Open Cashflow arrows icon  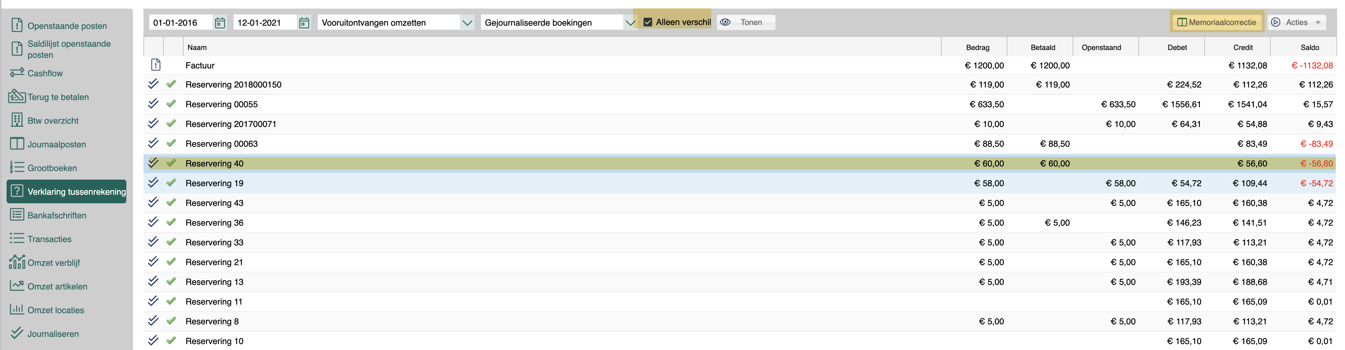point(17,73)
